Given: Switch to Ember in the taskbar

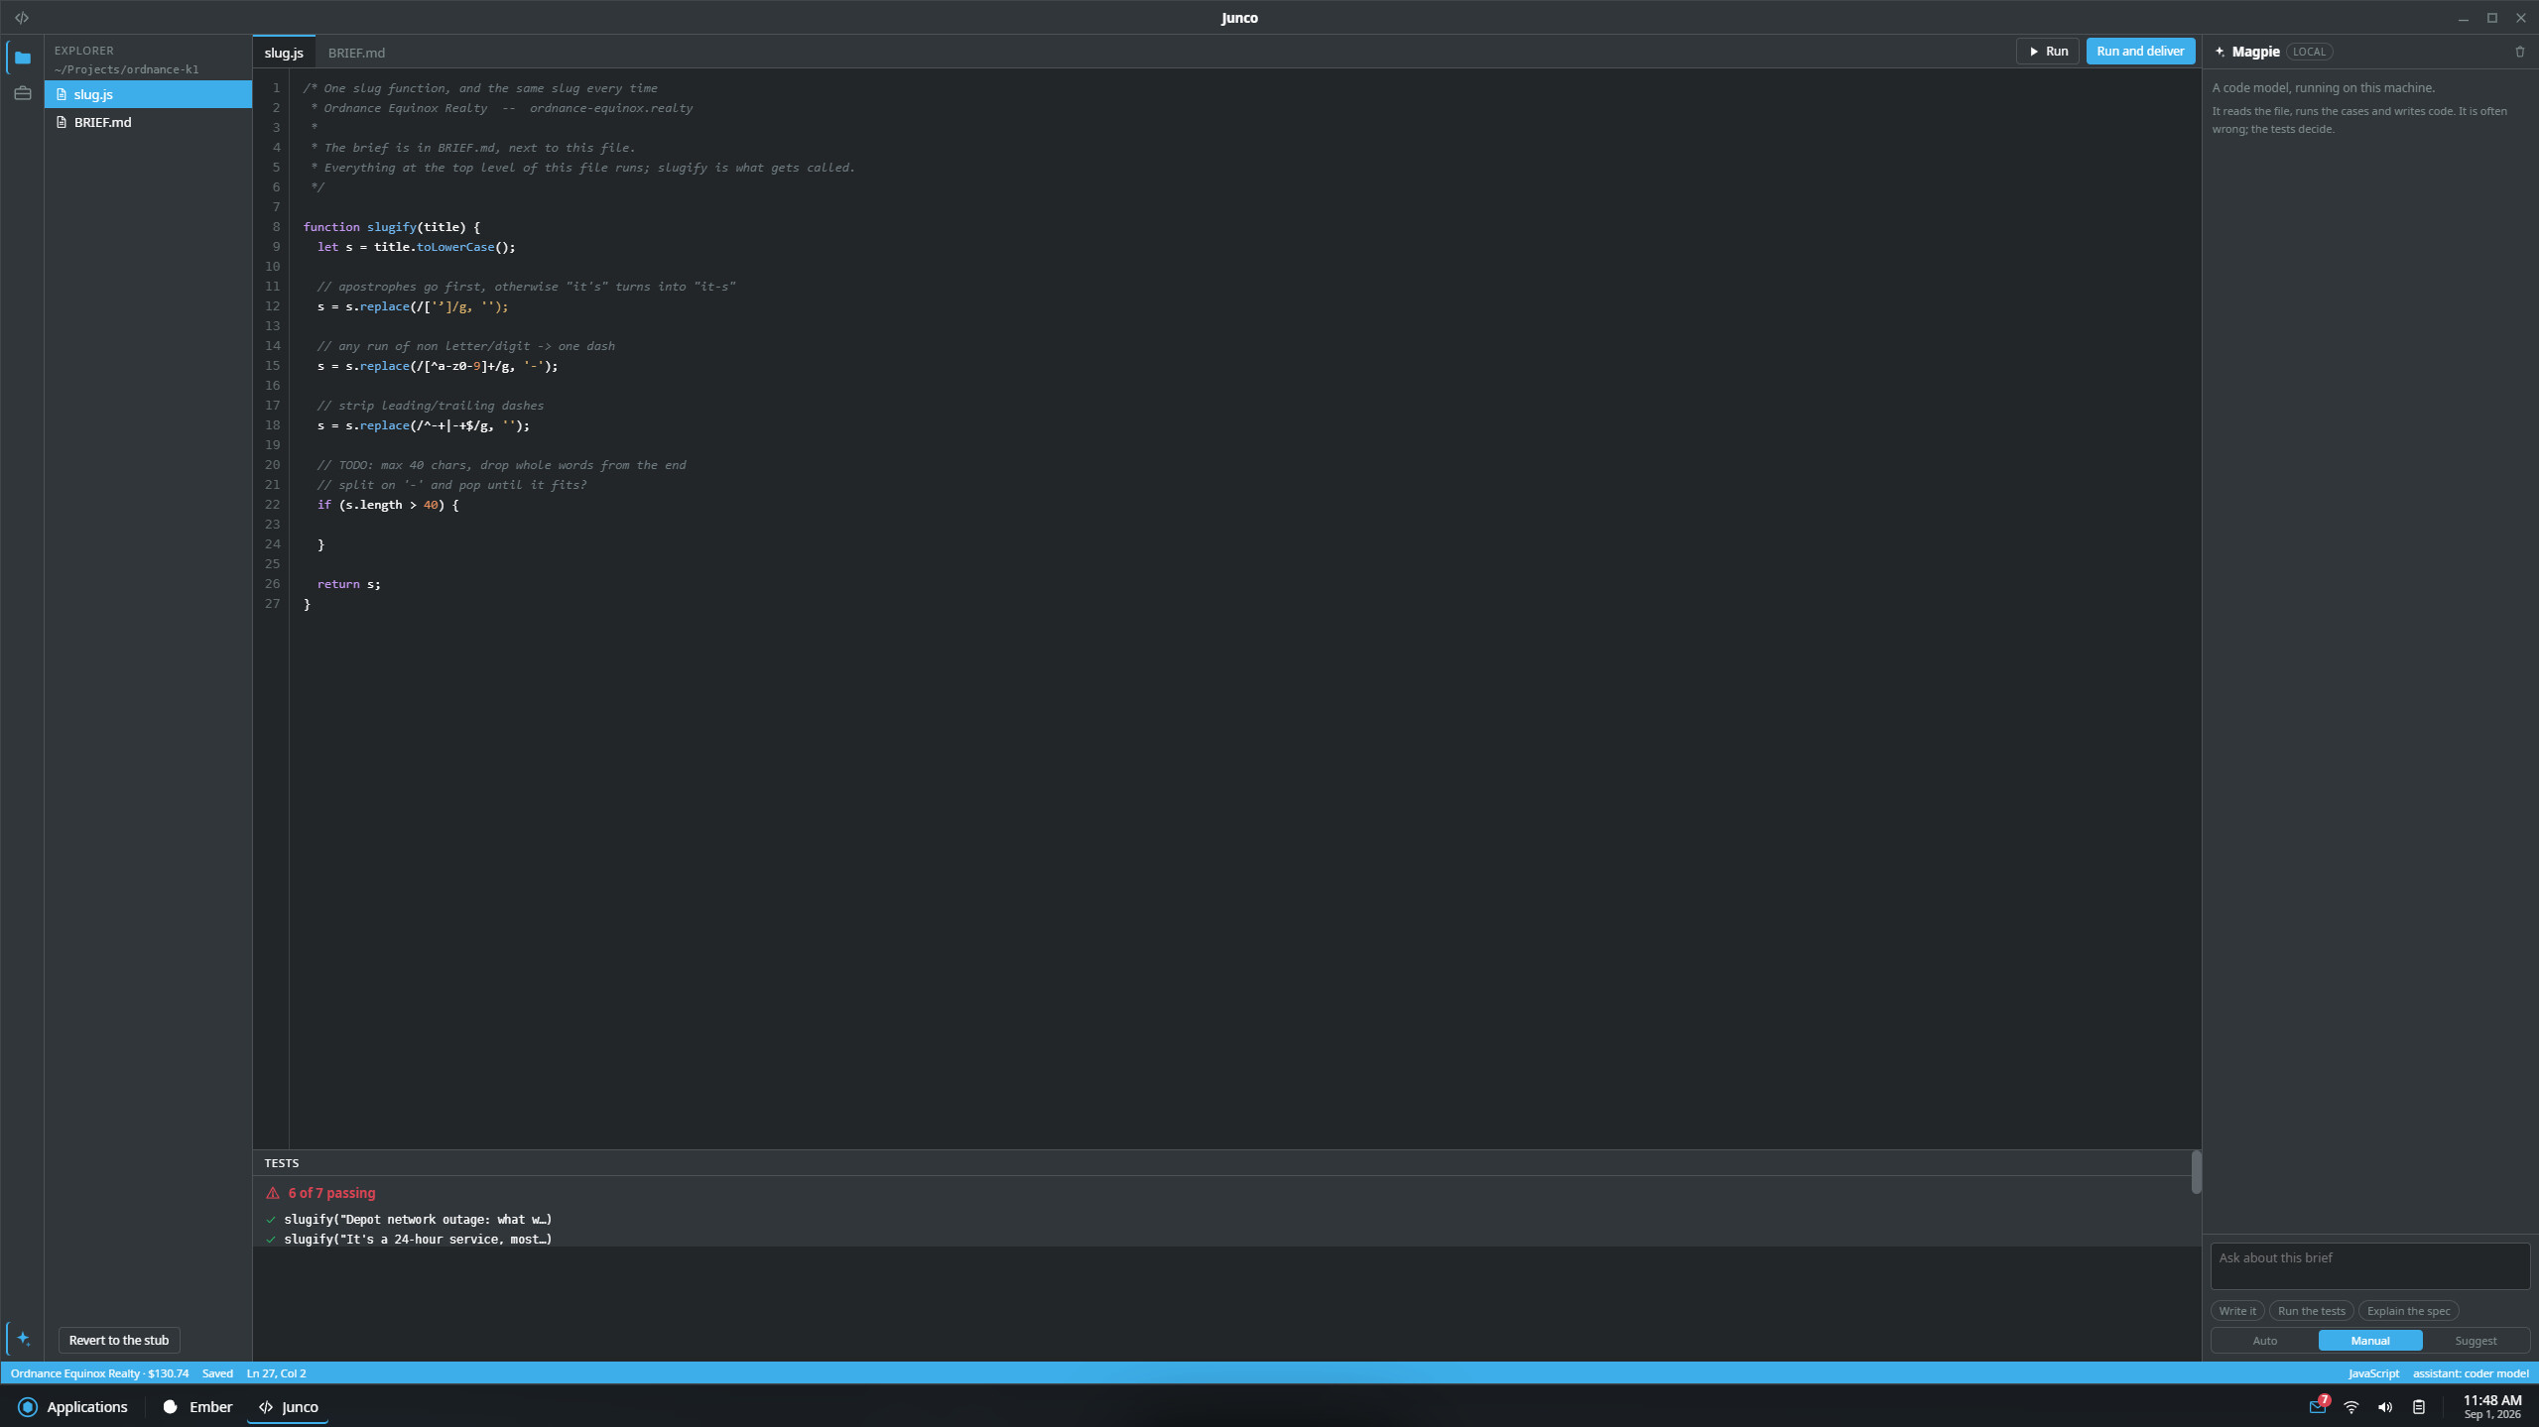Looking at the screenshot, I should pos(197,1406).
